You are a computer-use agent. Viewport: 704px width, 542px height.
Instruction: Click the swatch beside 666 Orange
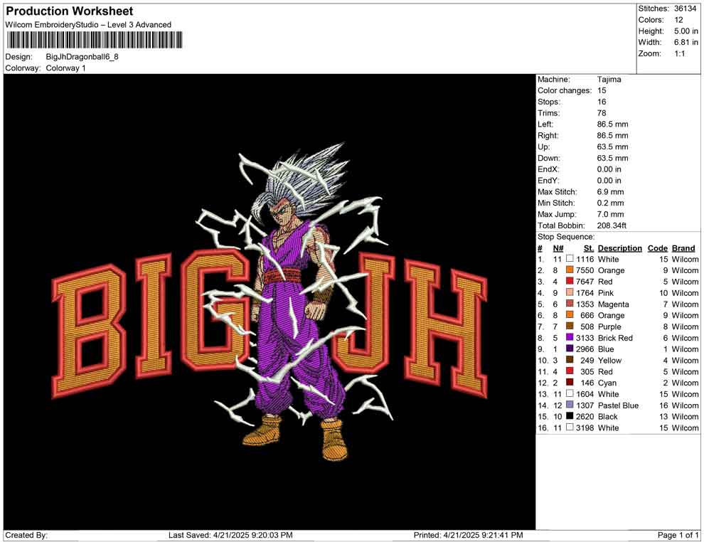570,315
